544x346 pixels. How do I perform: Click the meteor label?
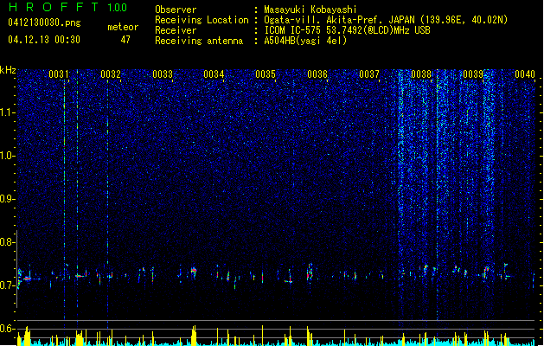(x=123, y=27)
